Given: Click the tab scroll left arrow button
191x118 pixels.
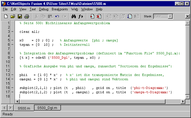Looking at the screenshot, I should coord(4,108).
